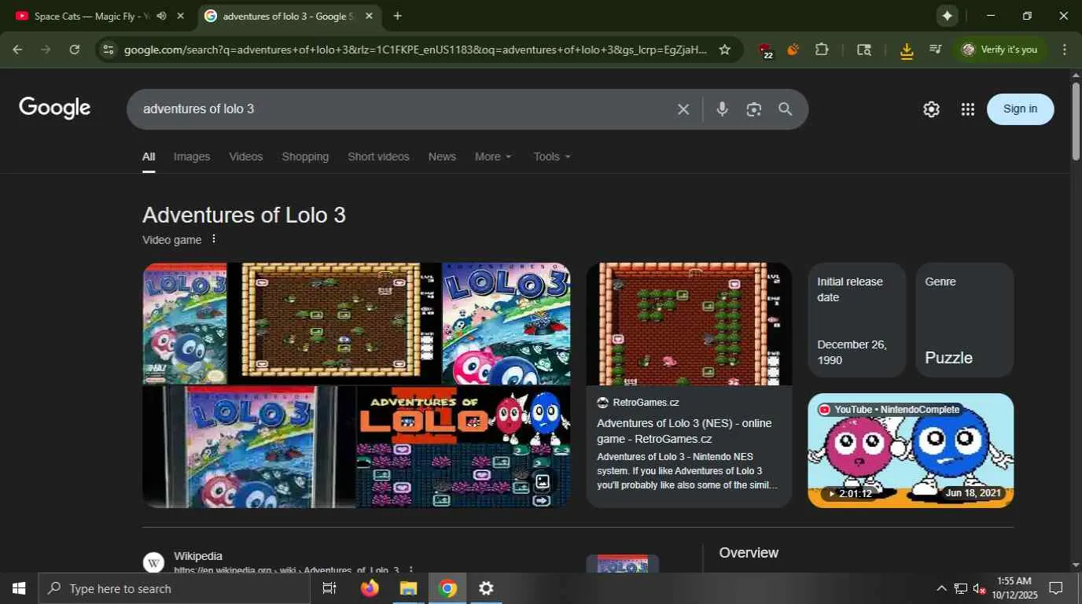Click the taskbar network icon

coord(960,588)
